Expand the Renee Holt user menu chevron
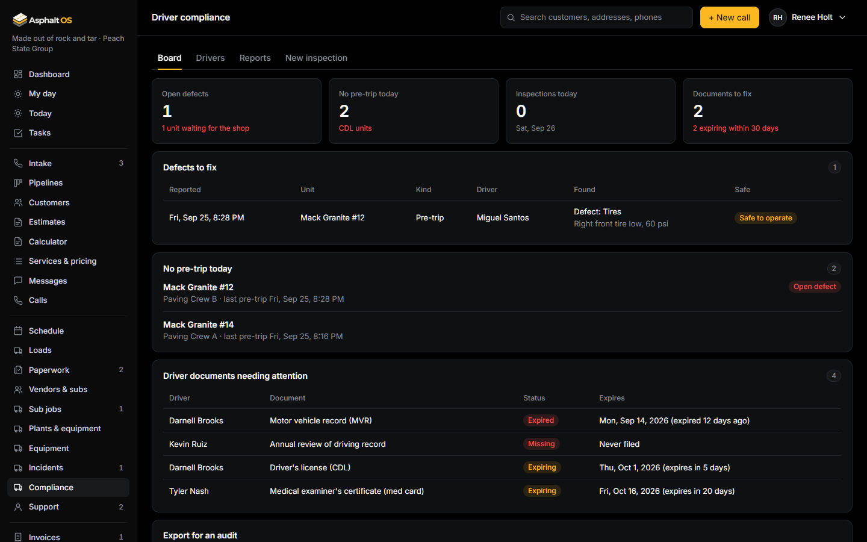Image resolution: width=867 pixels, height=542 pixels. coord(842,17)
